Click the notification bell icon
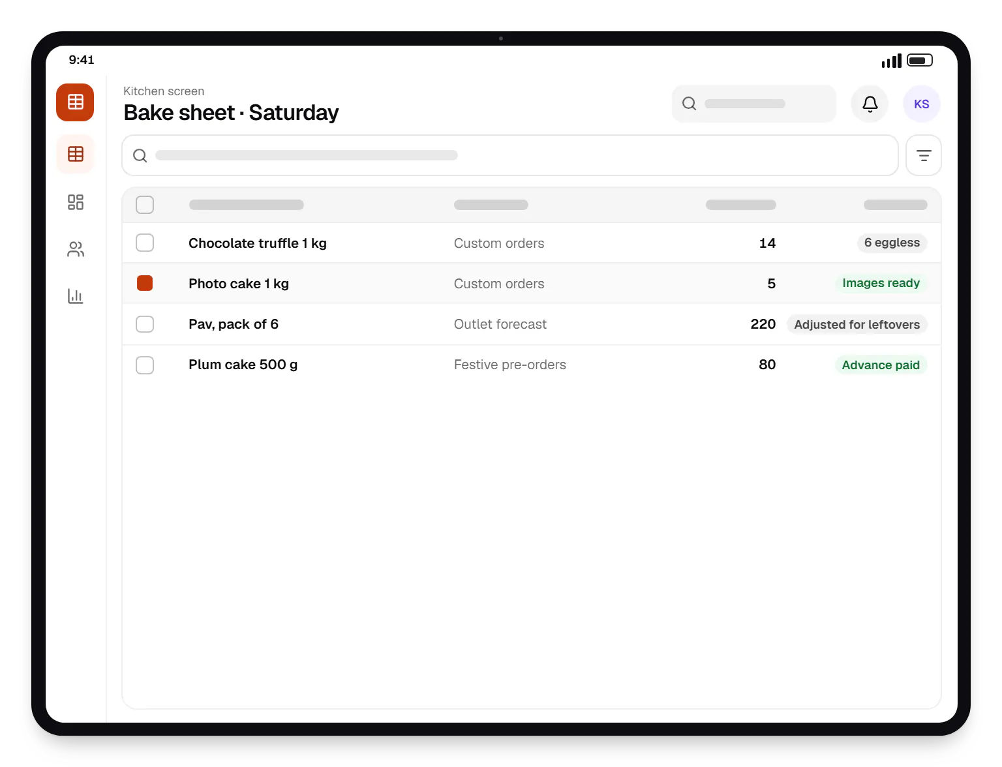The image size is (1002, 767). 870,104
